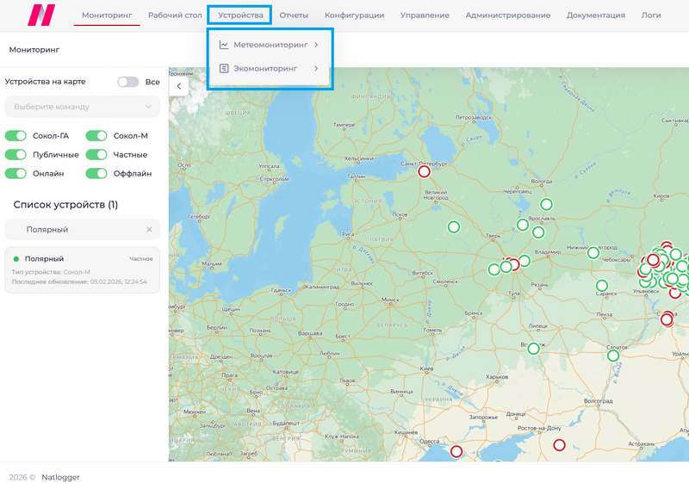
Task: Collapse the sidebar with arrow button
Action: coord(179,86)
